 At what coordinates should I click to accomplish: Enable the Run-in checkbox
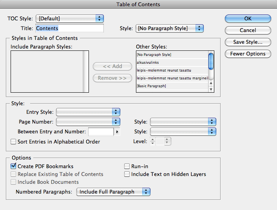pyautogui.click(x=127, y=166)
